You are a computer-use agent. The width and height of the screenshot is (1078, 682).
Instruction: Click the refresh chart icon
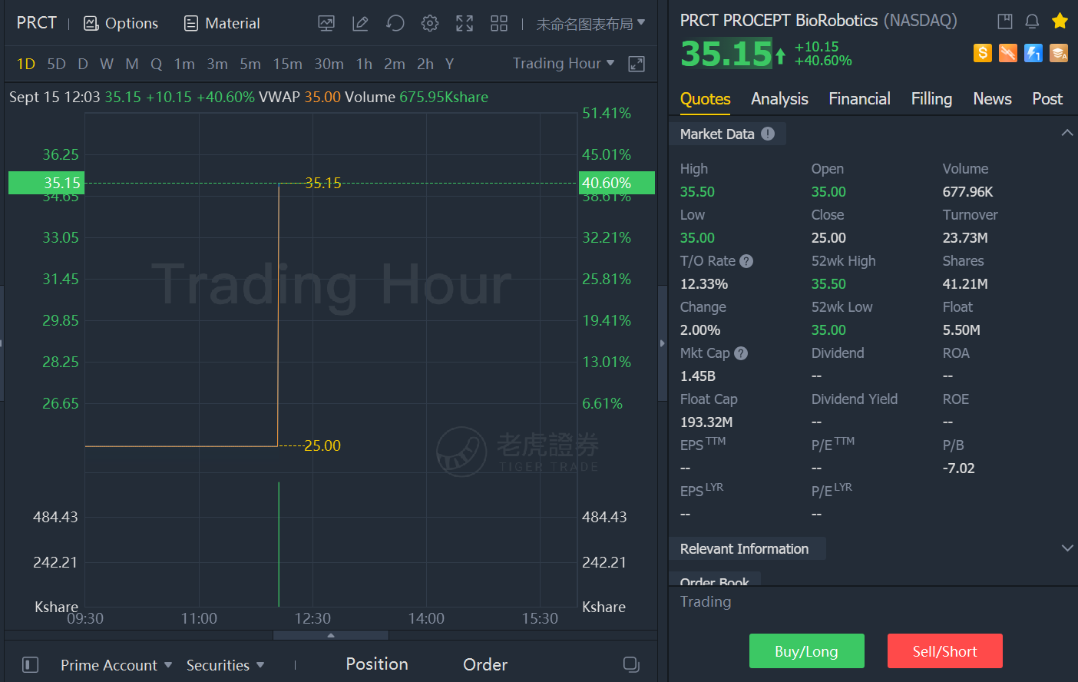pyautogui.click(x=395, y=24)
